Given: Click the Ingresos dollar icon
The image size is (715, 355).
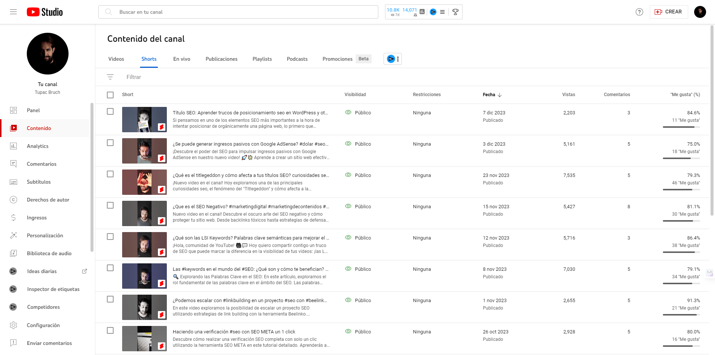Looking at the screenshot, I should click(x=14, y=218).
